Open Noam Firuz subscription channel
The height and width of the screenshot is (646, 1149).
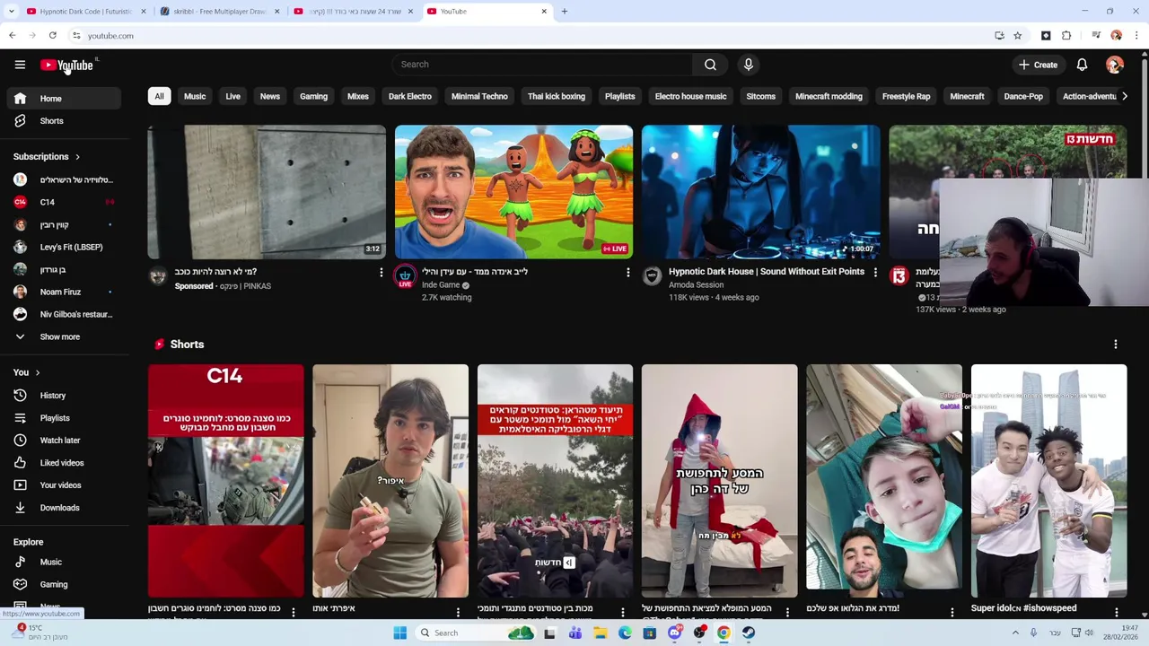(x=60, y=292)
